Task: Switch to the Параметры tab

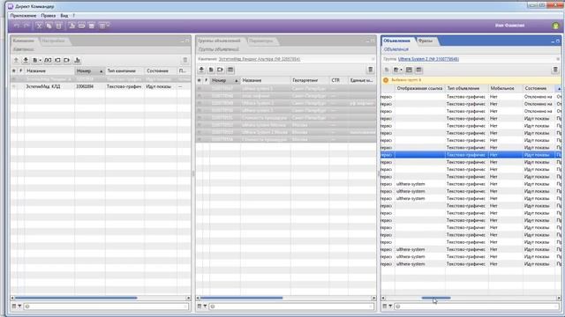Action: [261, 41]
